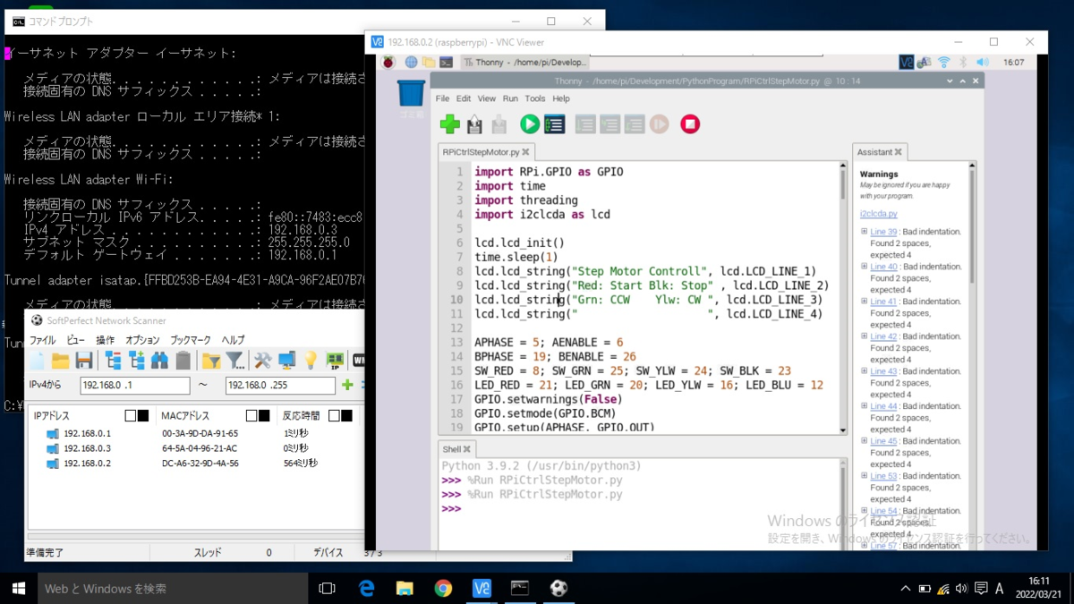Expand the Line 39 warning in Assistant
The height and width of the screenshot is (604, 1074).
click(865, 232)
